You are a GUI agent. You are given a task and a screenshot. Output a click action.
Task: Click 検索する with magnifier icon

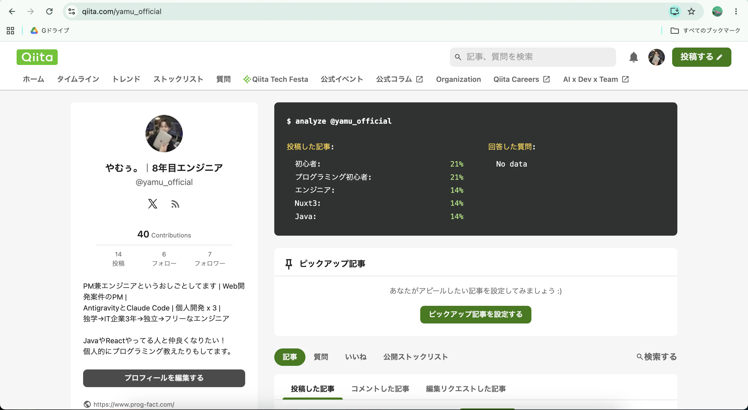tap(657, 357)
